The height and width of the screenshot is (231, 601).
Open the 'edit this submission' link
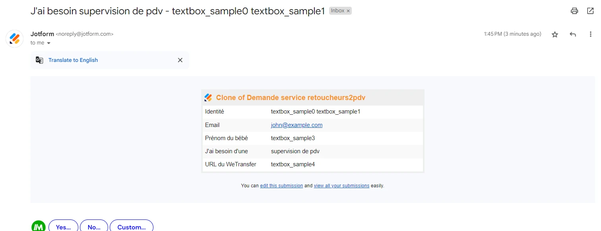[281, 185]
